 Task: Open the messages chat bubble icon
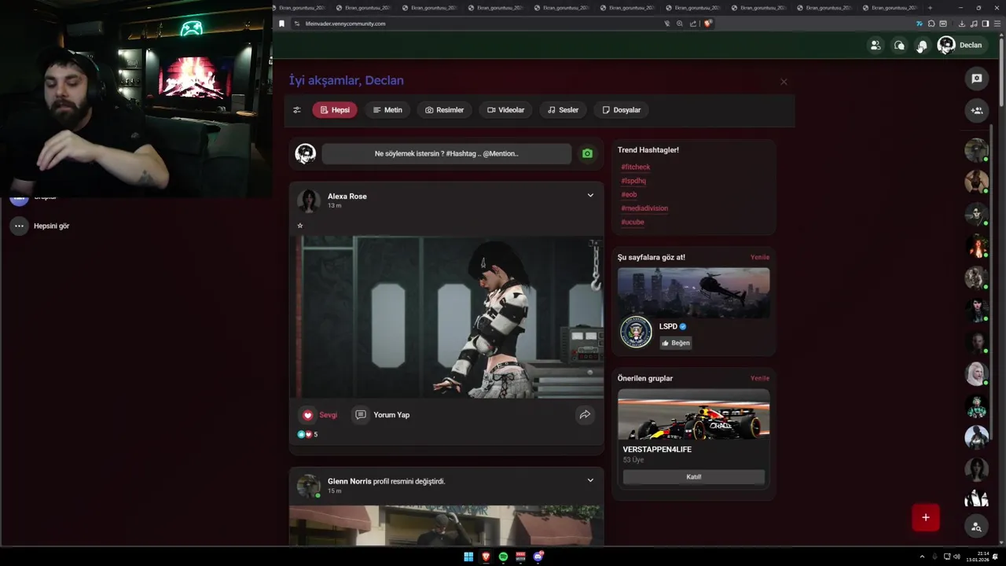pyautogui.click(x=899, y=45)
